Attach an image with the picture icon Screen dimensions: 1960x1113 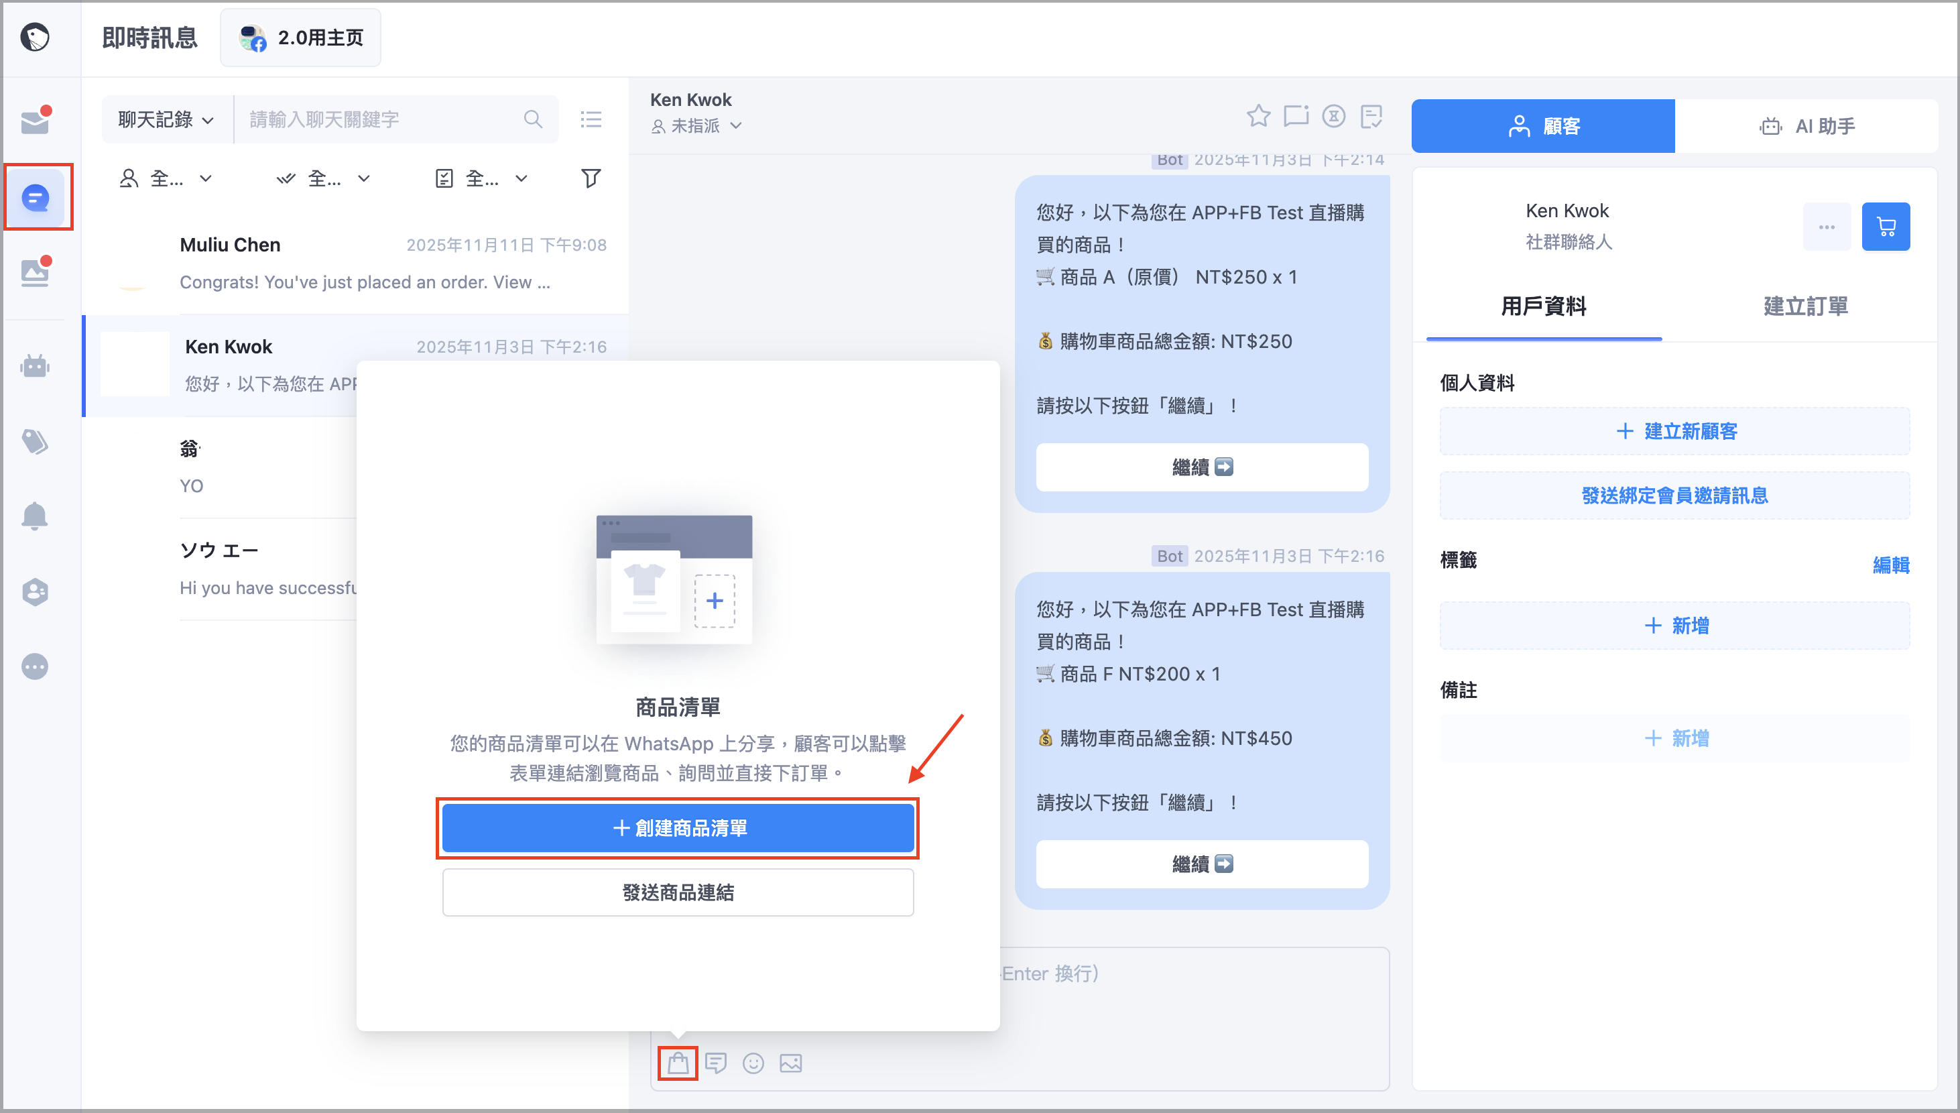[791, 1063]
